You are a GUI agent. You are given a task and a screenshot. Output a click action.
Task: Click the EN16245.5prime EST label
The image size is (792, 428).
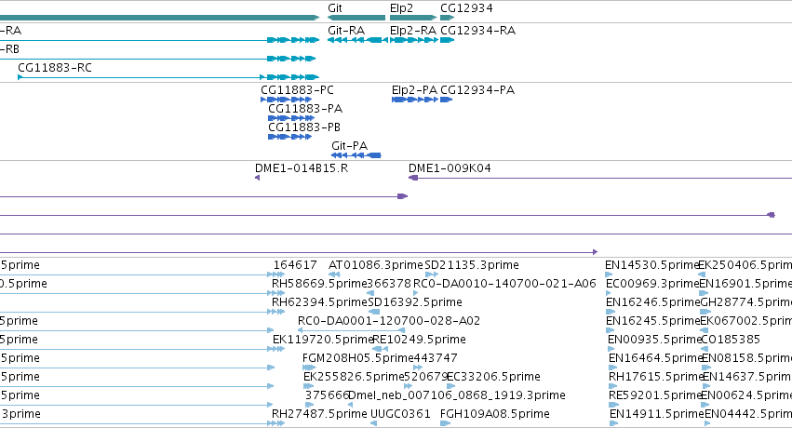click(x=653, y=321)
